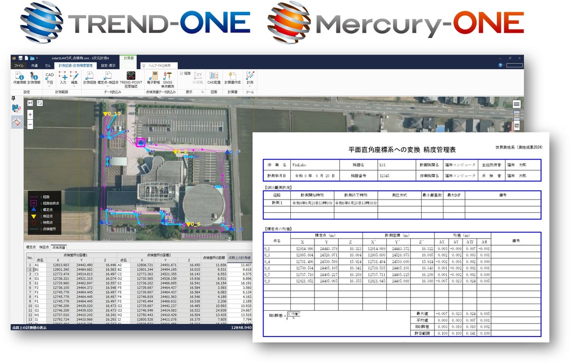
Task: Zoom out the map with minus button
Action: pyautogui.click(x=30, y=125)
